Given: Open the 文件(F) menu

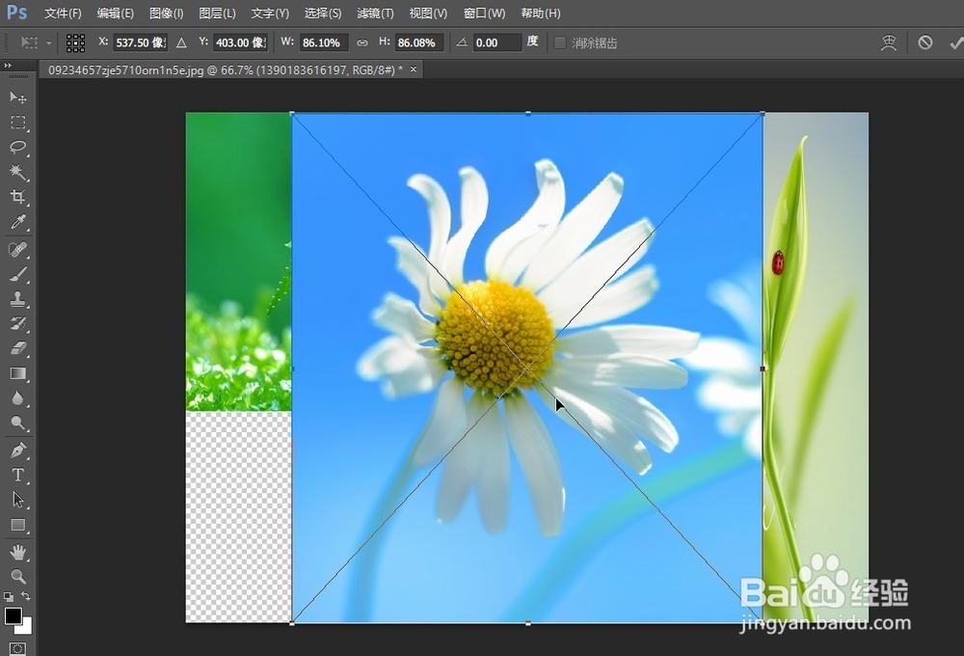Looking at the screenshot, I should point(63,13).
